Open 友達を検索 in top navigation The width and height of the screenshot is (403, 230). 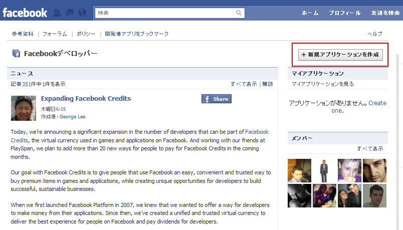click(385, 13)
